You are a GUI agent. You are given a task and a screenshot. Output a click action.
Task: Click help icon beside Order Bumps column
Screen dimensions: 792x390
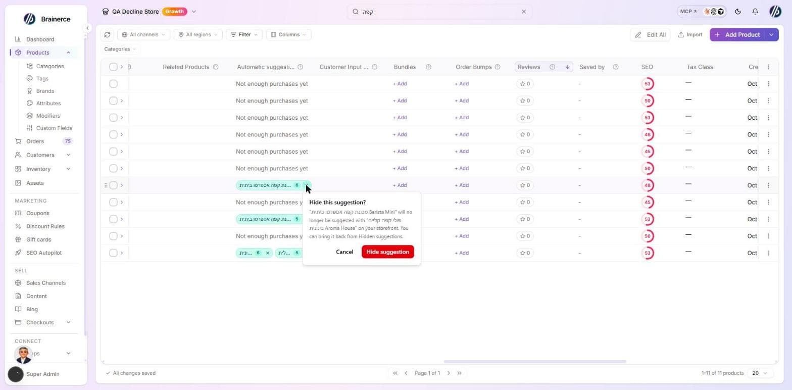498,67
